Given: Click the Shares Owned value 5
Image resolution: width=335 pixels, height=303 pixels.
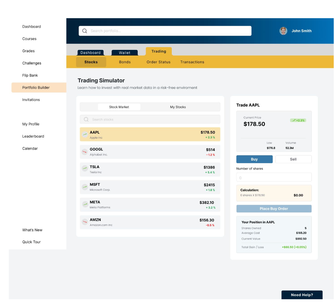Looking at the screenshot, I should 306,228.
